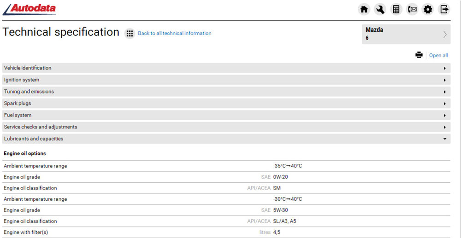
Task: Go to home via house icon
Action: pyautogui.click(x=364, y=9)
